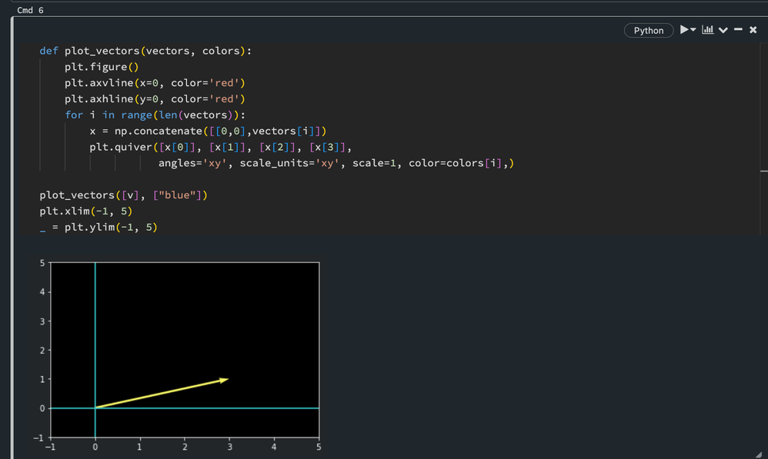Show the chart/dashboard options icon
768x459 pixels.
pyautogui.click(x=708, y=30)
